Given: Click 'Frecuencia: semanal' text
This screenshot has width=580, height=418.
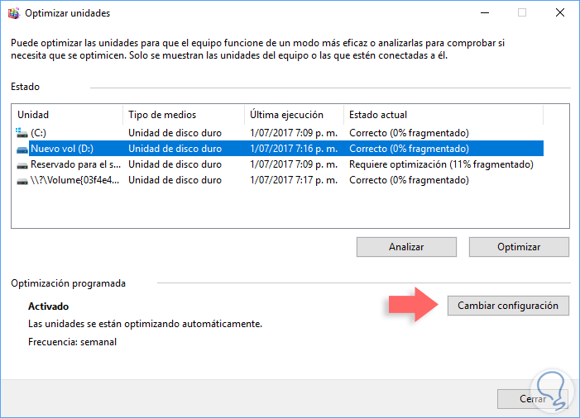Looking at the screenshot, I should [x=73, y=342].
